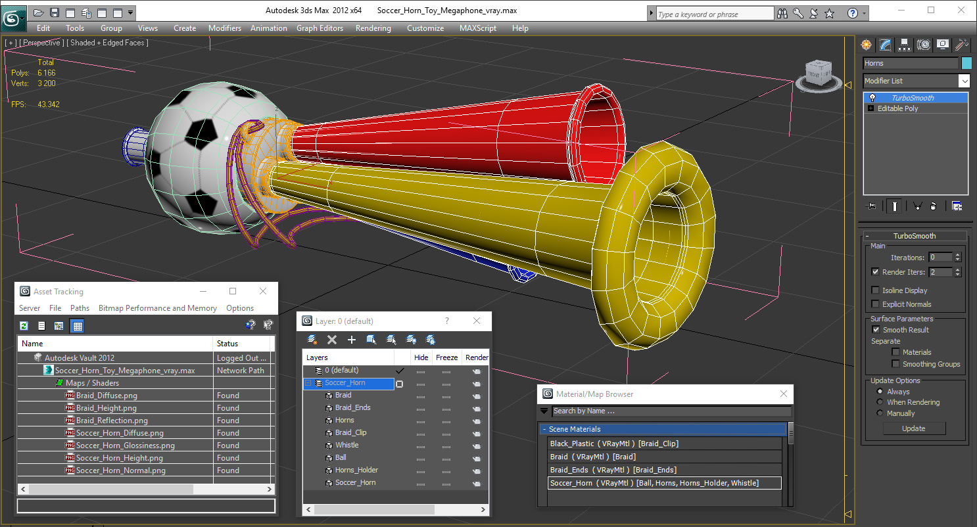Select the Always update option
Screen dimensions: 977x527
[880, 391]
